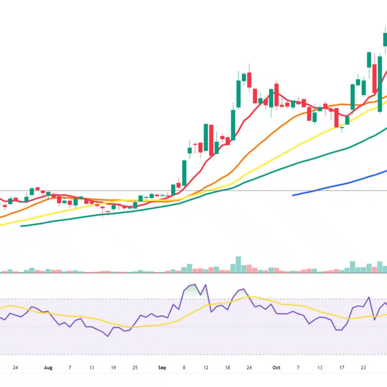
Task: Click the 12 date marker on time axis
Action: (206, 367)
